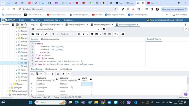Copy selected rows icon
The width and height of the screenshot is (189, 106).
click(37, 74)
